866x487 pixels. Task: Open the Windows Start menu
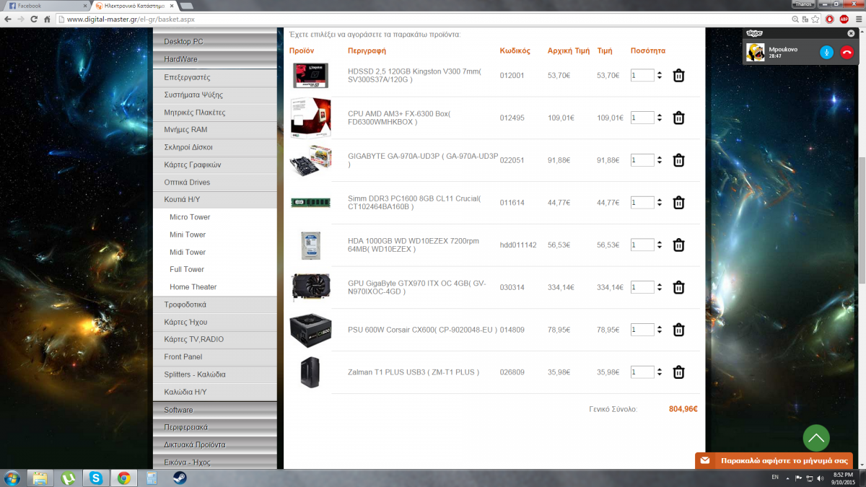pos(12,478)
